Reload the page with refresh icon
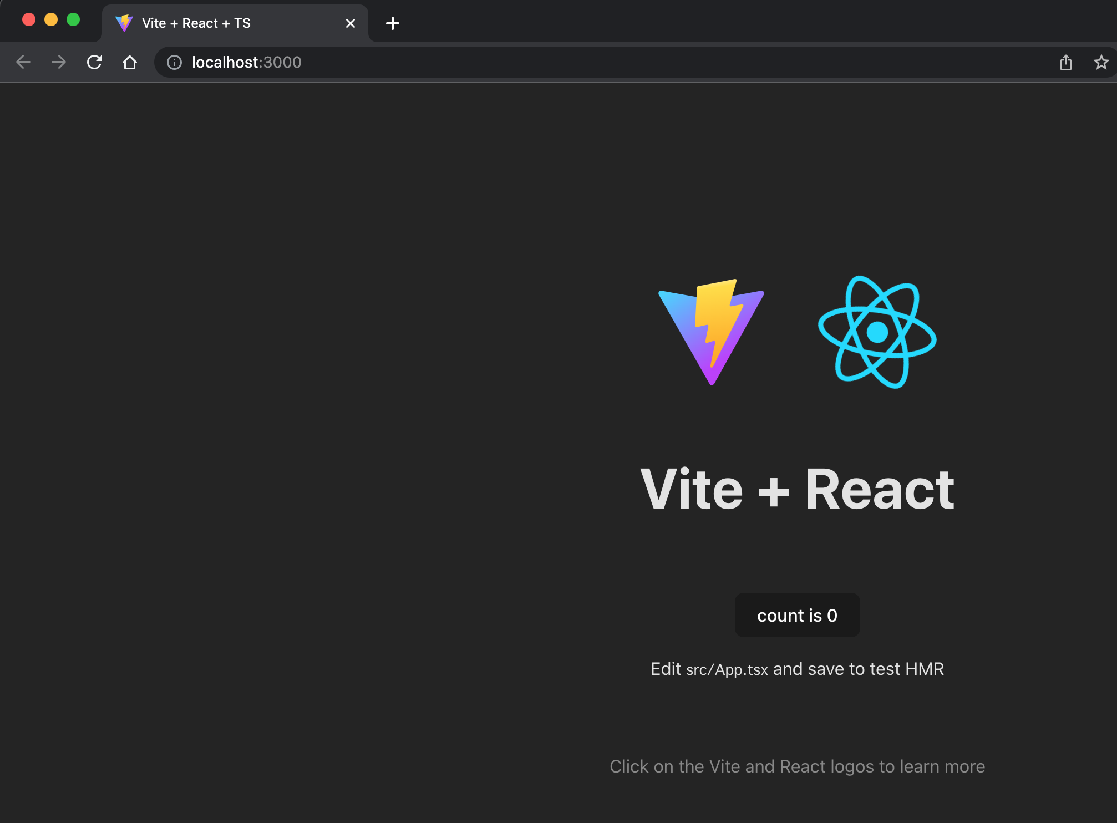Screen dimensions: 1117x823 point(94,62)
